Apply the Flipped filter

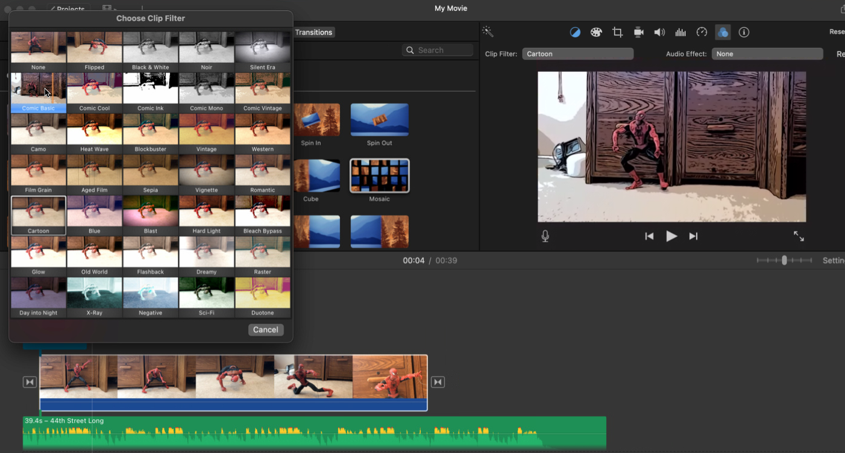[x=95, y=52]
